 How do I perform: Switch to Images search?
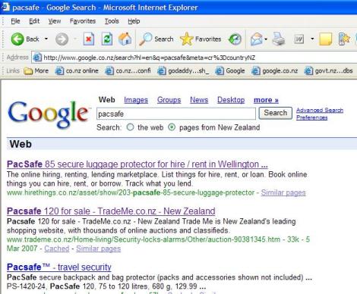[136, 100]
